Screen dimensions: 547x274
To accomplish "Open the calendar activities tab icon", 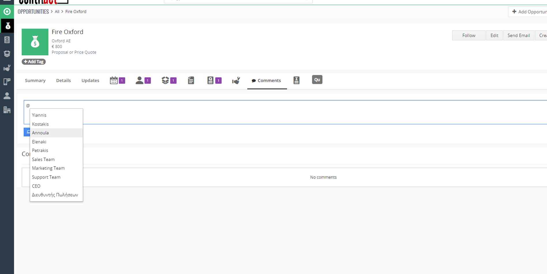I will pyautogui.click(x=114, y=80).
